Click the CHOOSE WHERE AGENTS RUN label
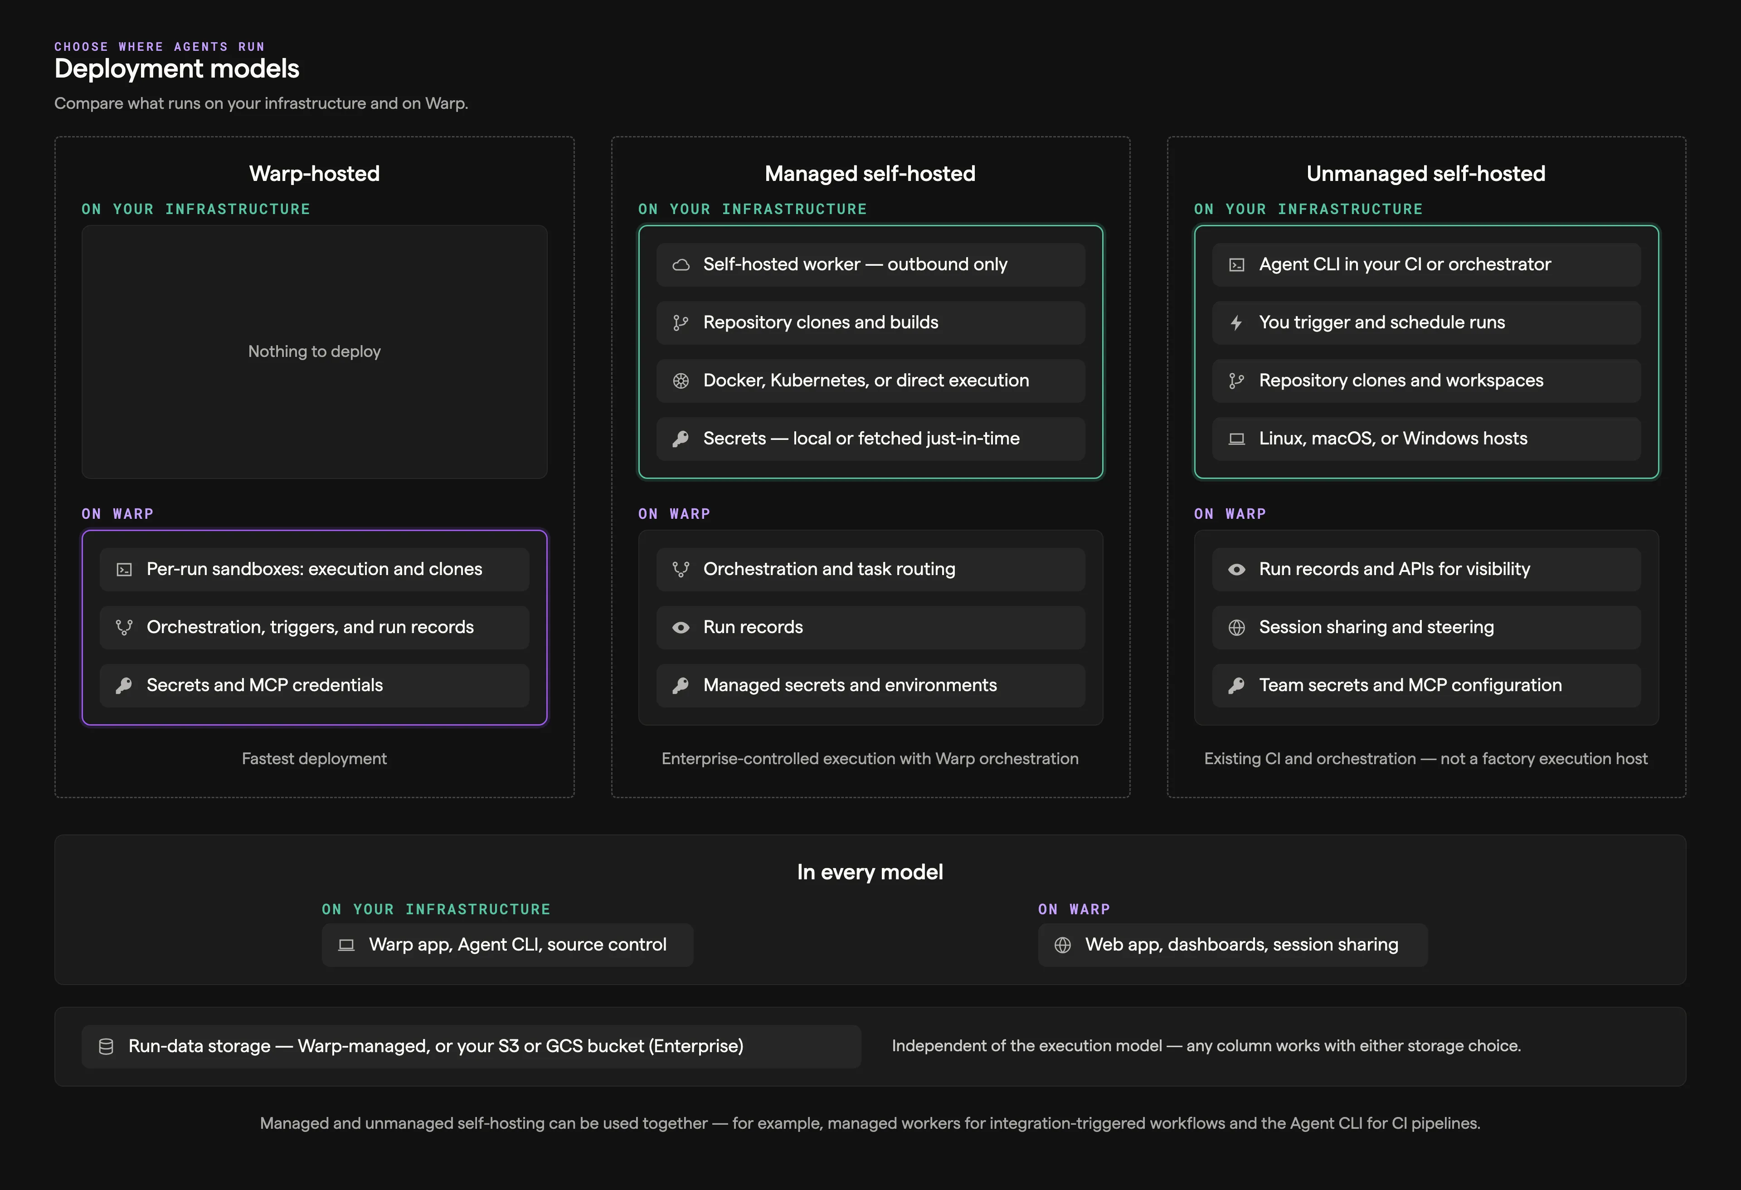The width and height of the screenshot is (1741, 1190). 160,46
